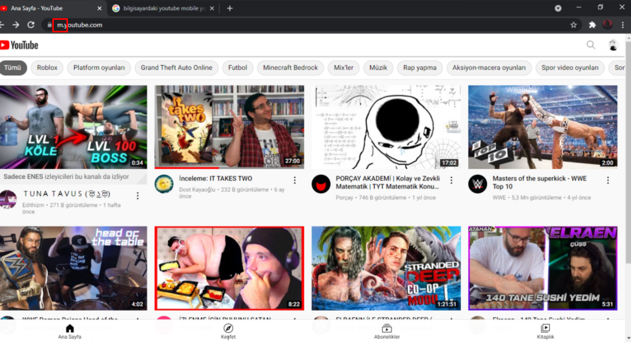
Task: Play the Stranded Deep Co-op thumbnail
Action: pos(386,268)
